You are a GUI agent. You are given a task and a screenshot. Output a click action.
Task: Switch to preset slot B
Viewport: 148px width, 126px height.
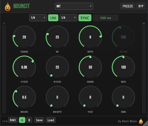pos(29,120)
